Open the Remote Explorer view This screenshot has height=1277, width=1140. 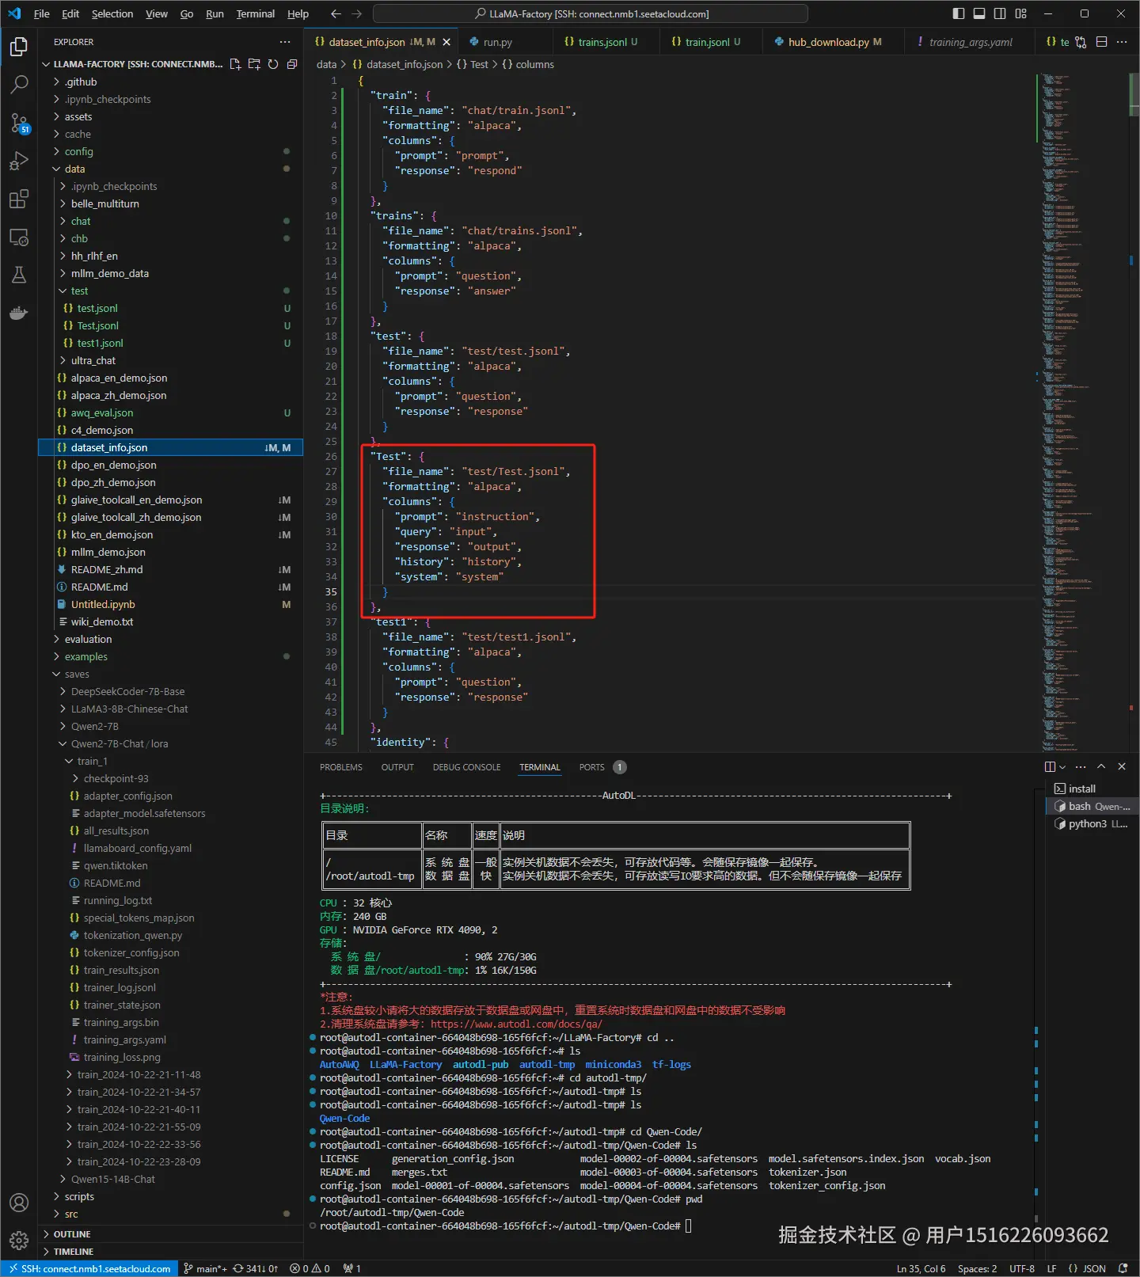click(x=19, y=237)
